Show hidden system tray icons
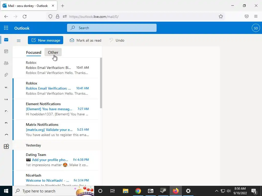This screenshot has width=262, height=196. (216, 191)
